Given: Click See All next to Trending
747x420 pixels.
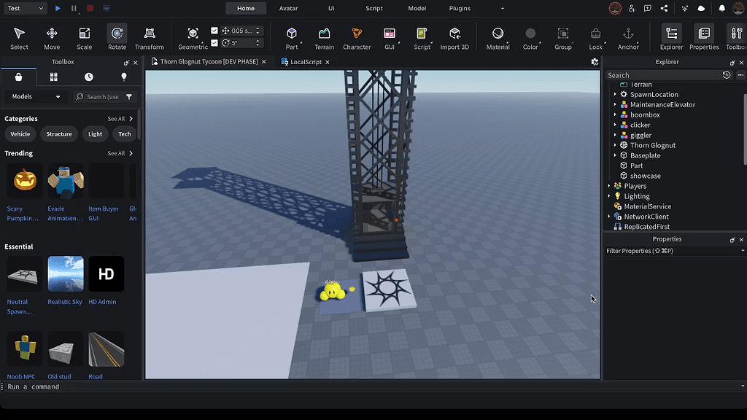Looking at the screenshot, I should tap(115, 153).
